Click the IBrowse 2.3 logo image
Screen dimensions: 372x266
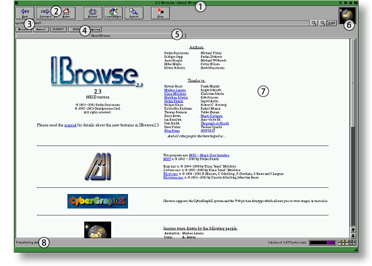(x=97, y=71)
